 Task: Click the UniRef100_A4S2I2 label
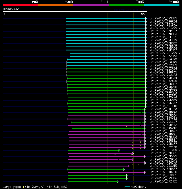click(x=163, y=128)
